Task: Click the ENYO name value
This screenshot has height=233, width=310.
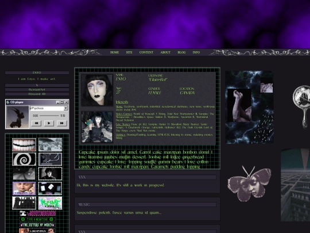Action: [x=121, y=79]
